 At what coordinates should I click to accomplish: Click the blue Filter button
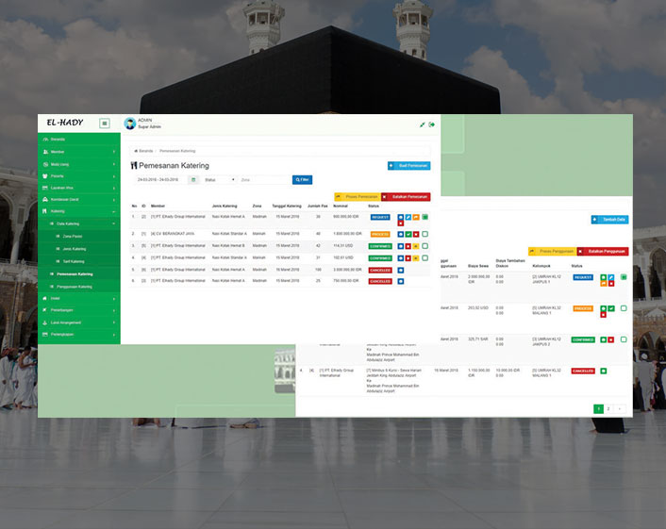[x=302, y=179]
